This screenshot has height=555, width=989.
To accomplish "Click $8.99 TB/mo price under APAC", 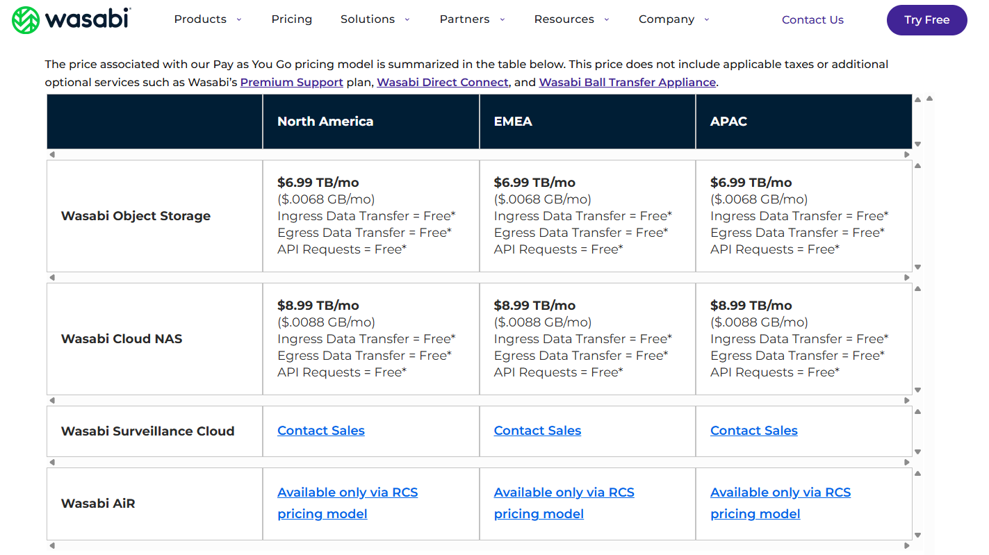I will click(751, 306).
